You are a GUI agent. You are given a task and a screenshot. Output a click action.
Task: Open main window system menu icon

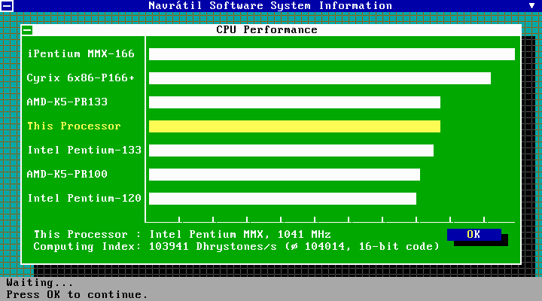click(x=7, y=6)
